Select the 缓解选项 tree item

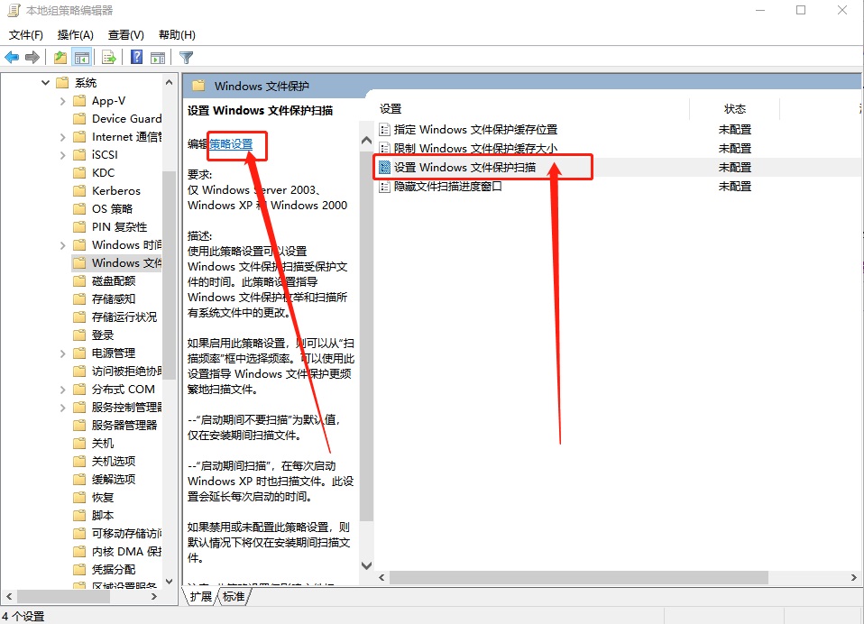(x=114, y=481)
